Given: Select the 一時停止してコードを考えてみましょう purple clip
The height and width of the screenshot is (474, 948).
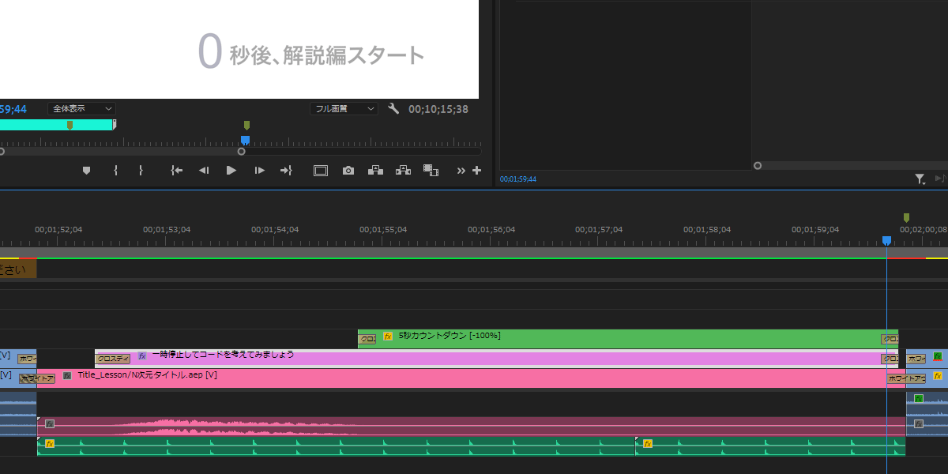Looking at the screenshot, I should pos(496,359).
